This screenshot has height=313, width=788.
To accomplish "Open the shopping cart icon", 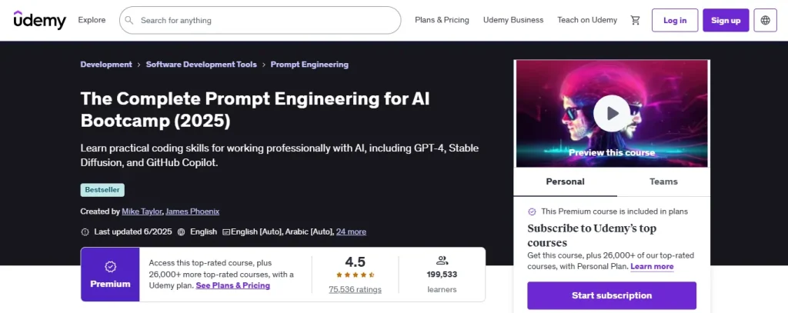I will coord(635,20).
